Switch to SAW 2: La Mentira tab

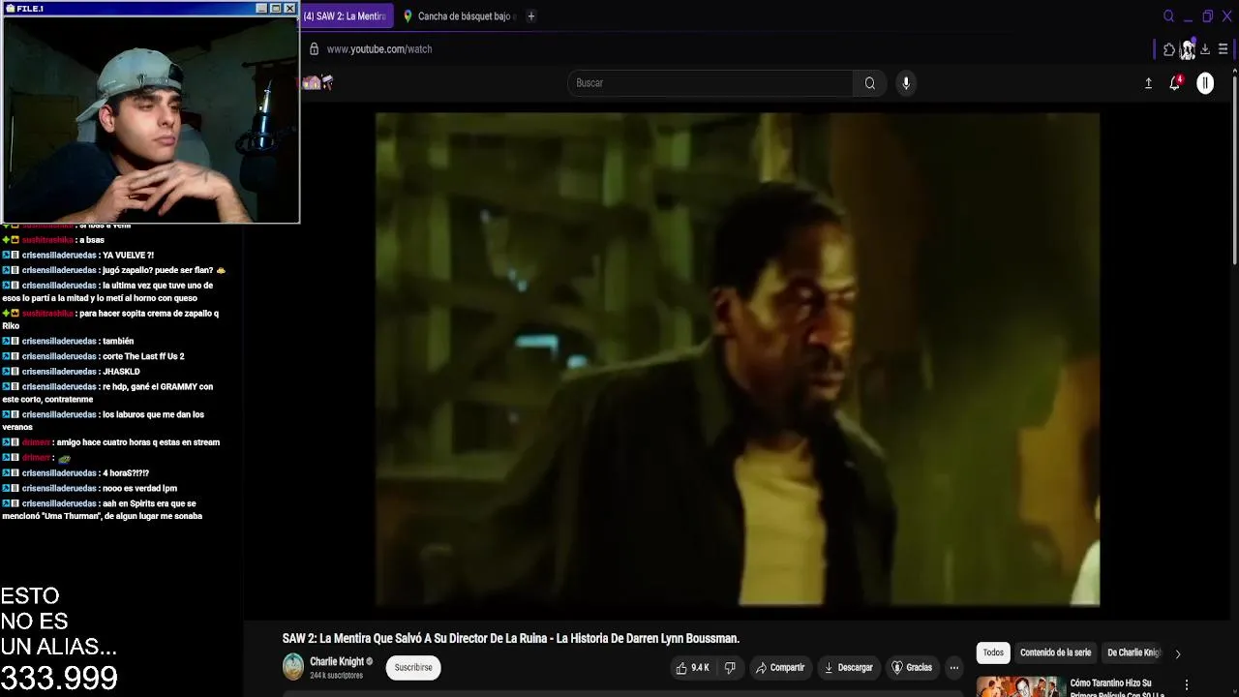click(x=347, y=16)
